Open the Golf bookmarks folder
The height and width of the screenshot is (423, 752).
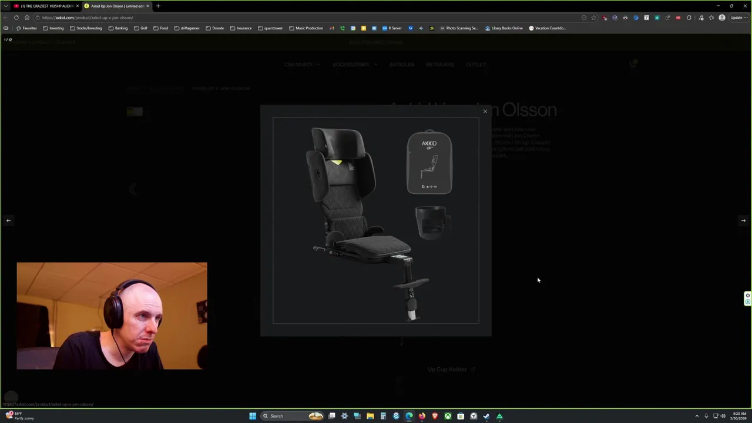140,28
